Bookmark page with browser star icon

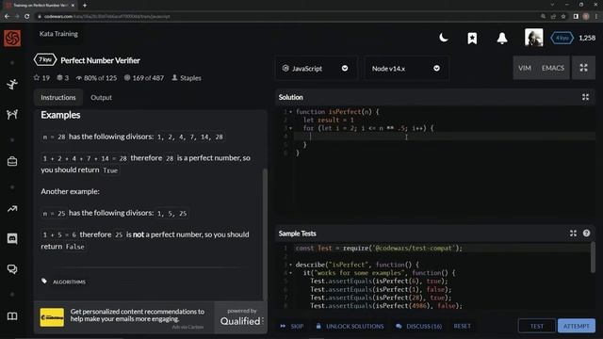click(x=563, y=16)
